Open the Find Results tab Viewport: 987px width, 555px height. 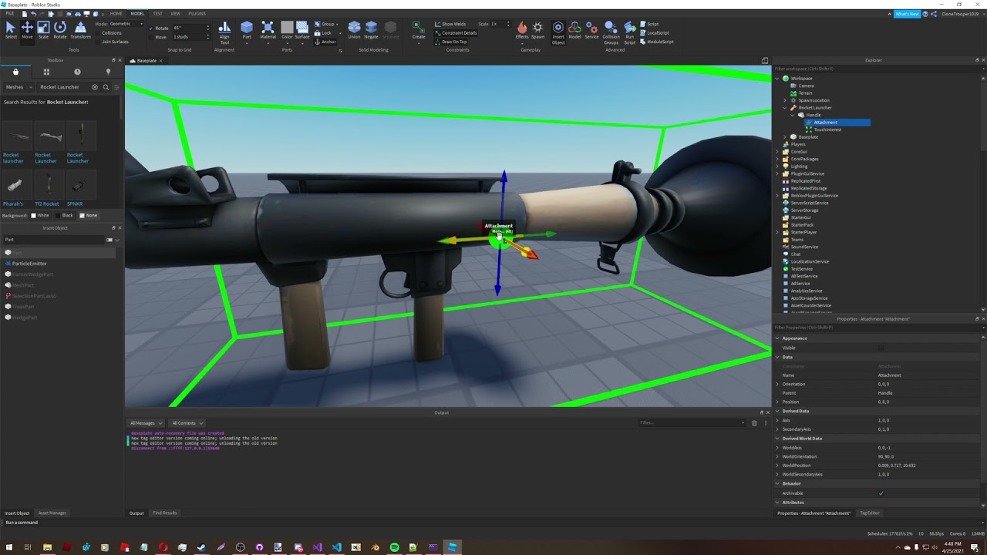pyautogui.click(x=165, y=513)
